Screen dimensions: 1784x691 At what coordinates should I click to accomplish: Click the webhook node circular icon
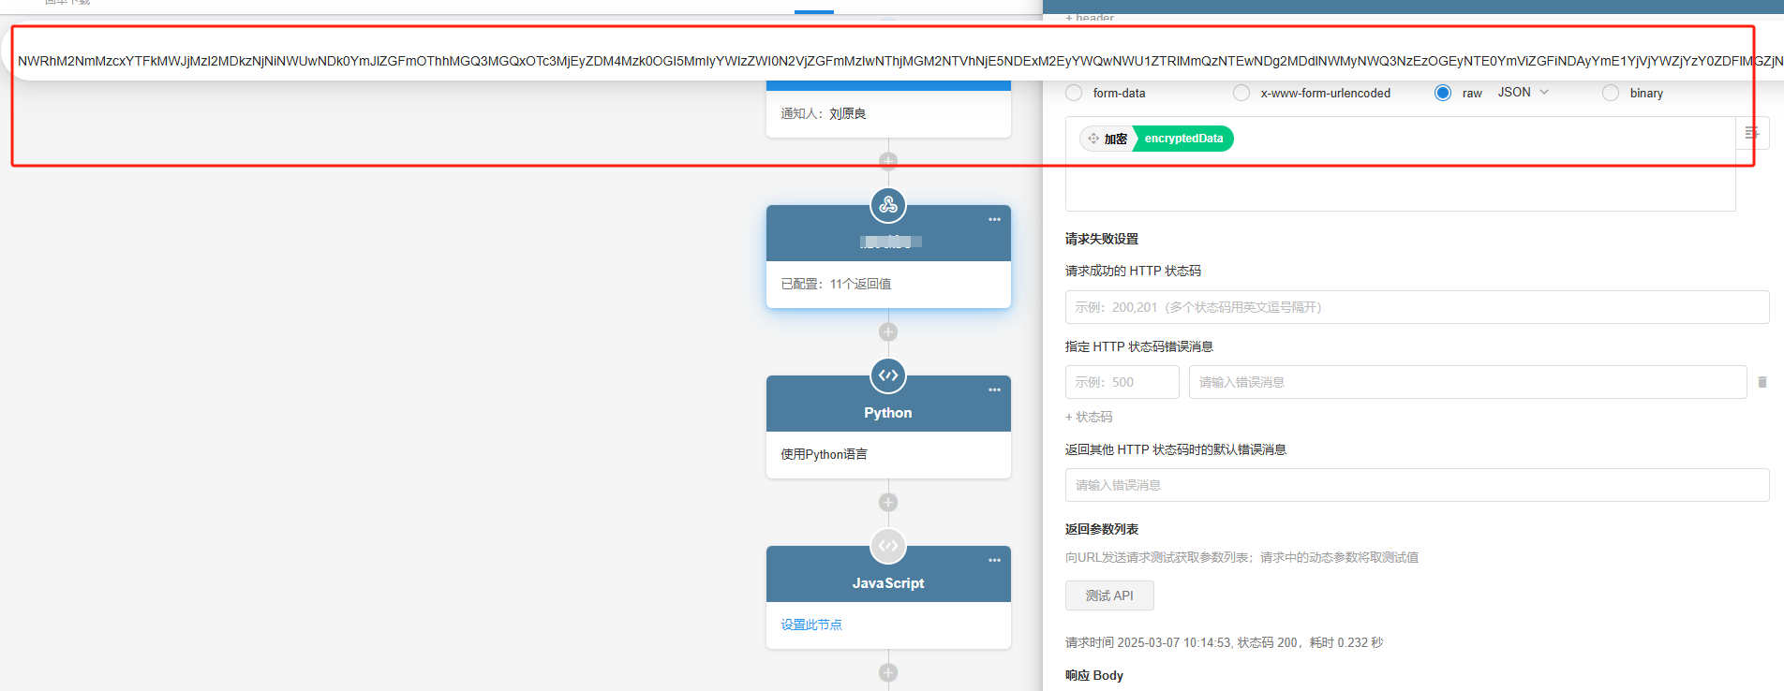[888, 205]
